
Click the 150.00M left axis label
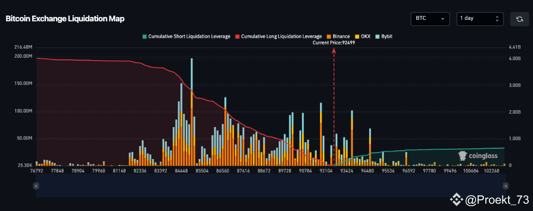pos(23,84)
